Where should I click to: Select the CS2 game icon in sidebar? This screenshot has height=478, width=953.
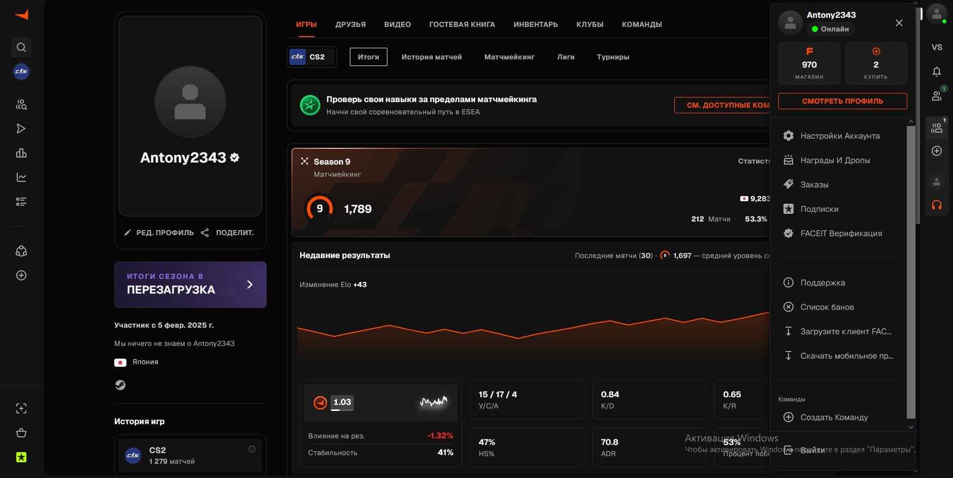tap(21, 72)
